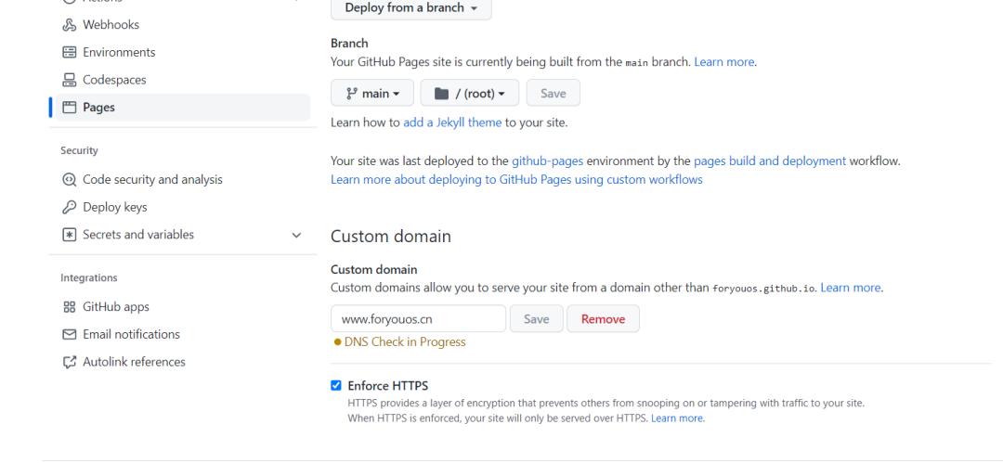The width and height of the screenshot is (1003, 463).
Task: Click the Code security and analysis icon
Action: pyautogui.click(x=69, y=180)
